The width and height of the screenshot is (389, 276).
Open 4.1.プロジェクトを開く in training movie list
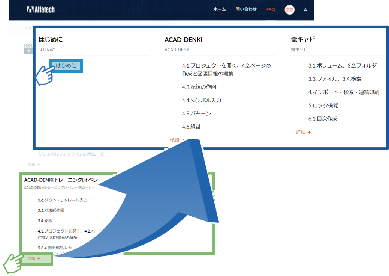point(68,234)
